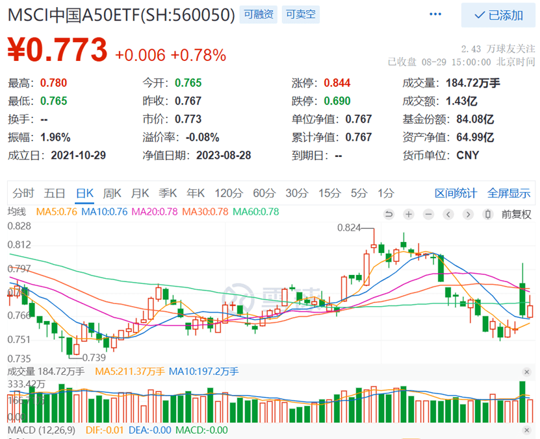
Task: Zoom in chart with plus icon
Action: (x=409, y=214)
